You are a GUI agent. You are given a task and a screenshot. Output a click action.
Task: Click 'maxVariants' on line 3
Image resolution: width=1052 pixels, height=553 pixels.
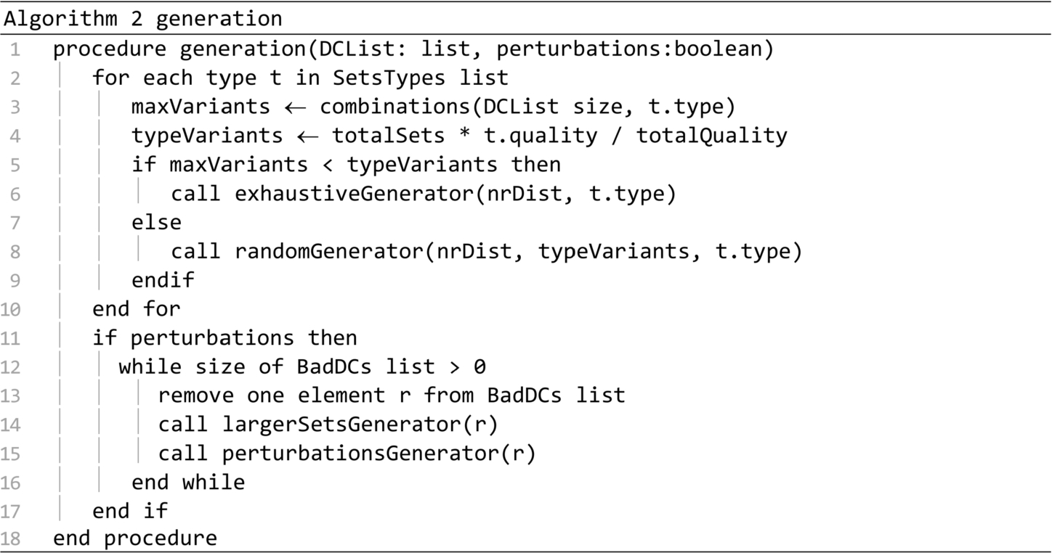201,107
